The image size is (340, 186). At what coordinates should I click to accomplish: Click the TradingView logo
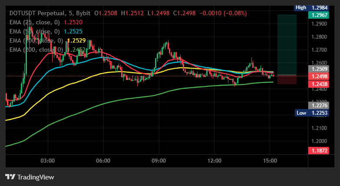[30, 177]
